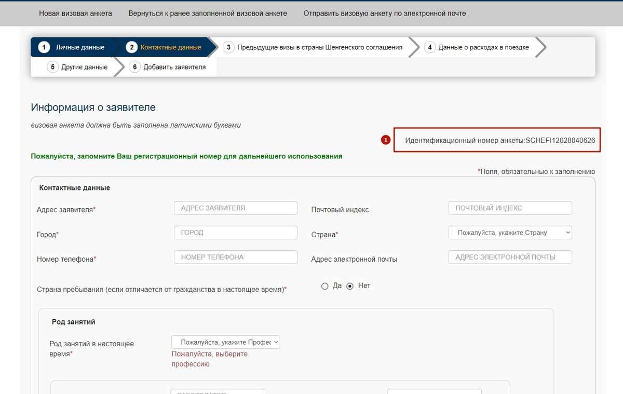Click step 2 Контактные данные number icon
This screenshot has height=394, width=623.
[131, 47]
